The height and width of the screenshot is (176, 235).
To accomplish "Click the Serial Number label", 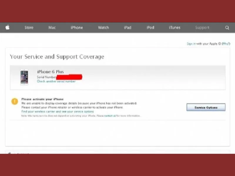I will pos(46,77).
